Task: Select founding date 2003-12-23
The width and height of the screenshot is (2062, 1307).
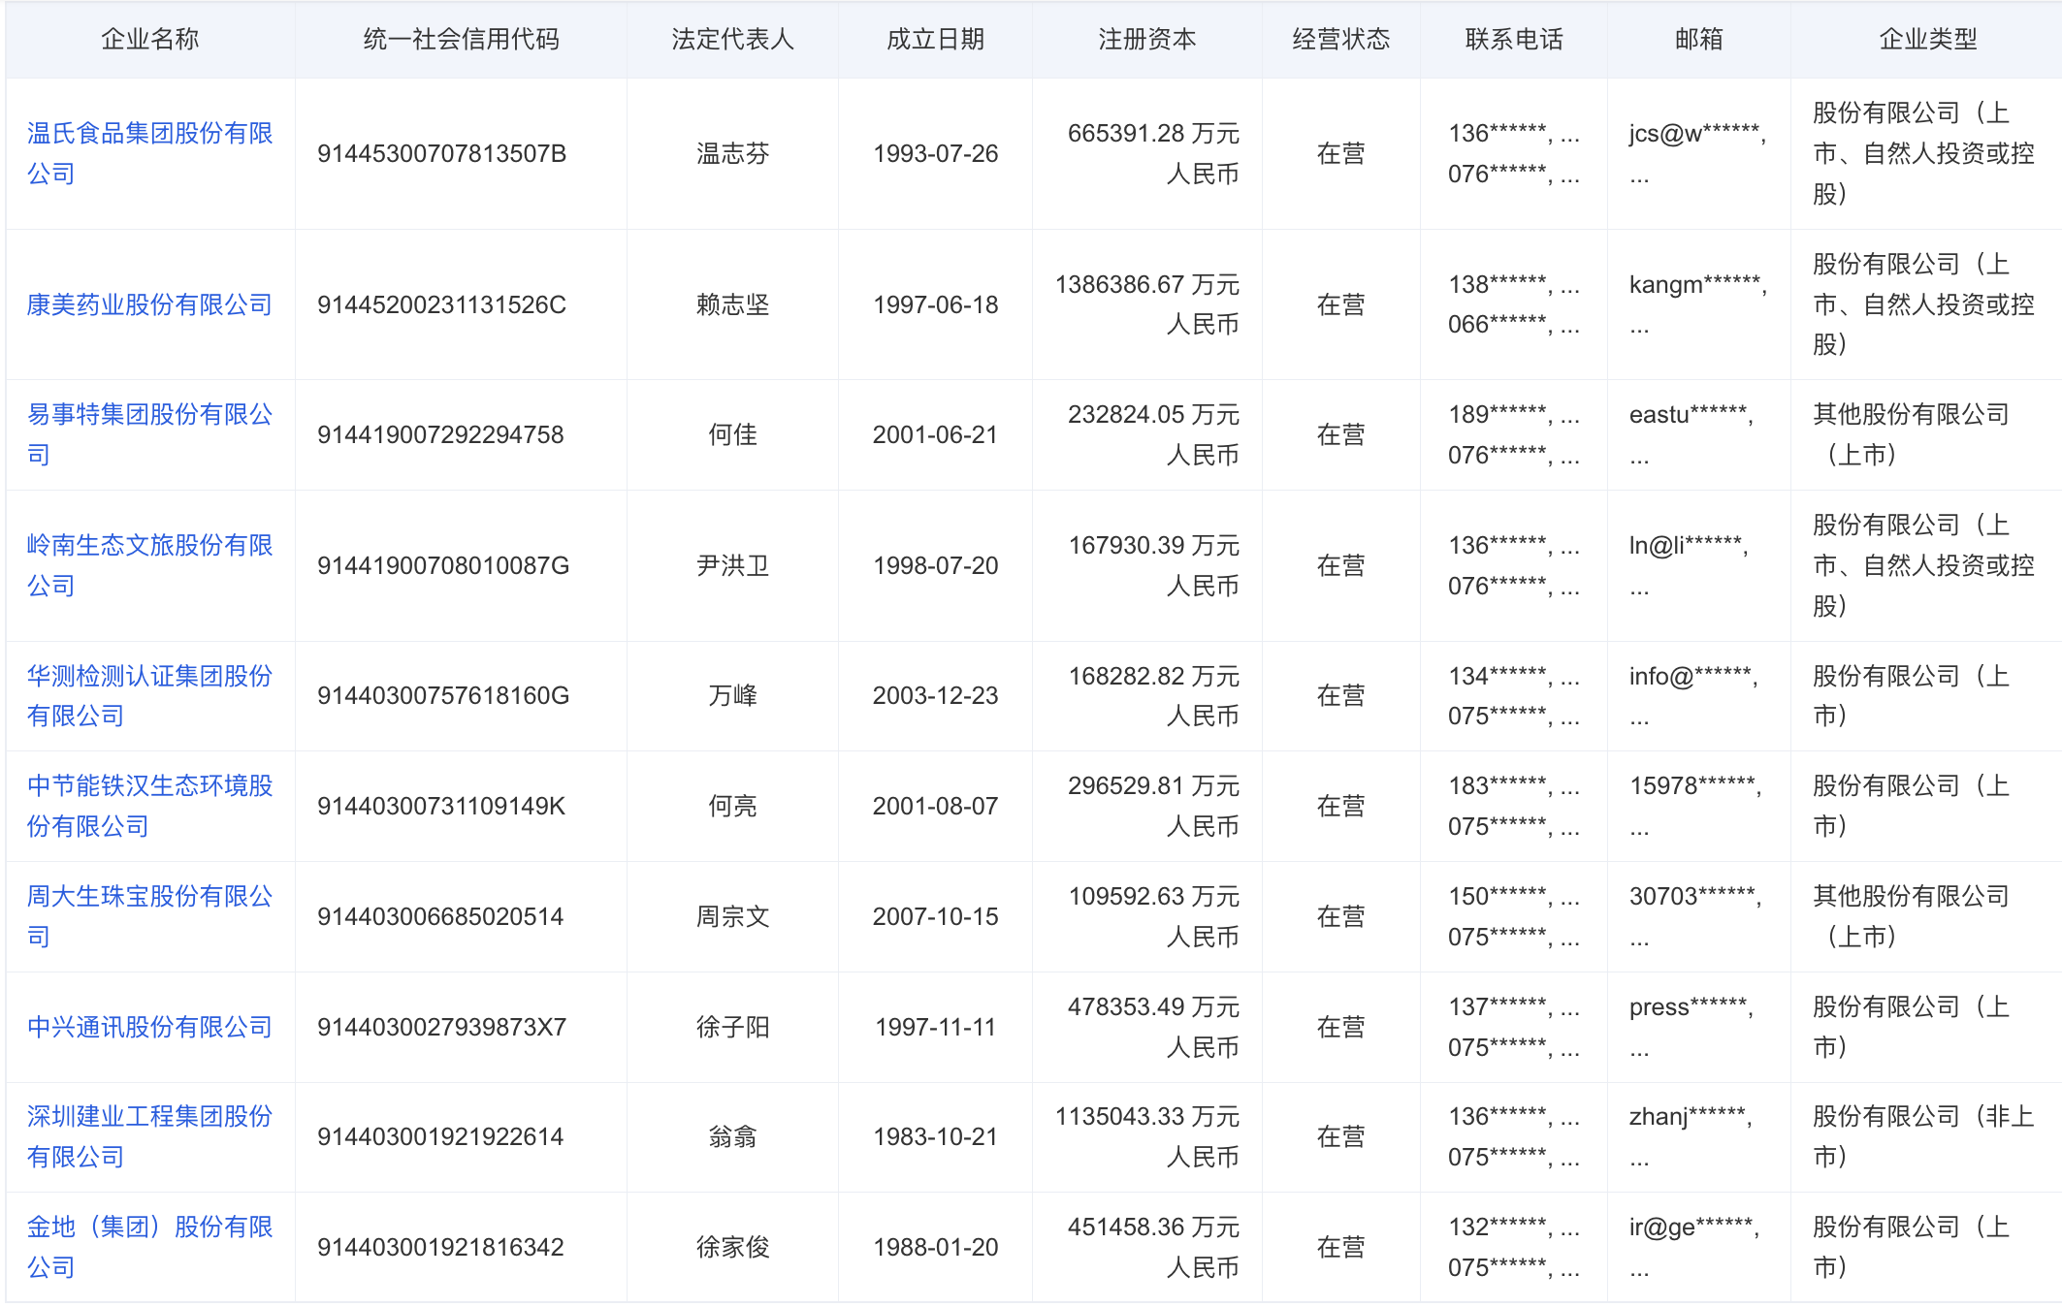Action: pyautogui.click(x=935, y=695)
